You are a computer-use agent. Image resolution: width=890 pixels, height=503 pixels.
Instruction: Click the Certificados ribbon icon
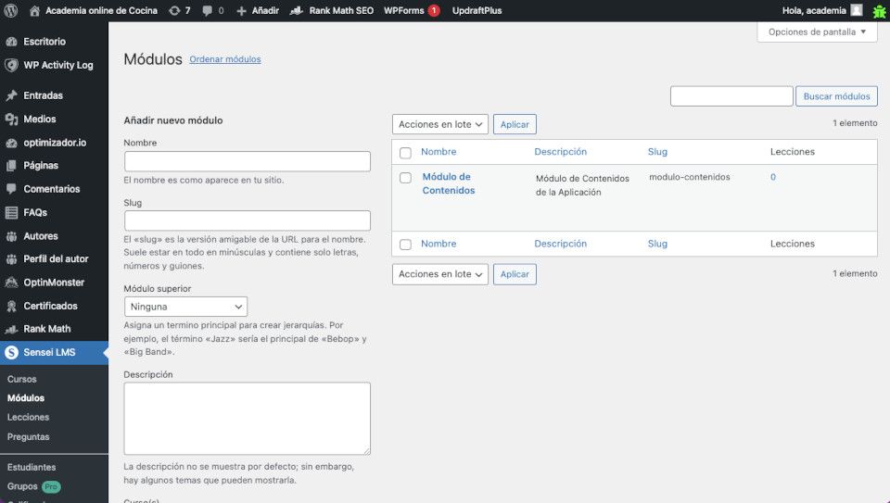coord(11,307)
